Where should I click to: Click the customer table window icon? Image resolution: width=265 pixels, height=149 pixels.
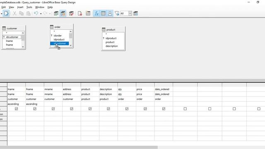[x=4, y=29]
